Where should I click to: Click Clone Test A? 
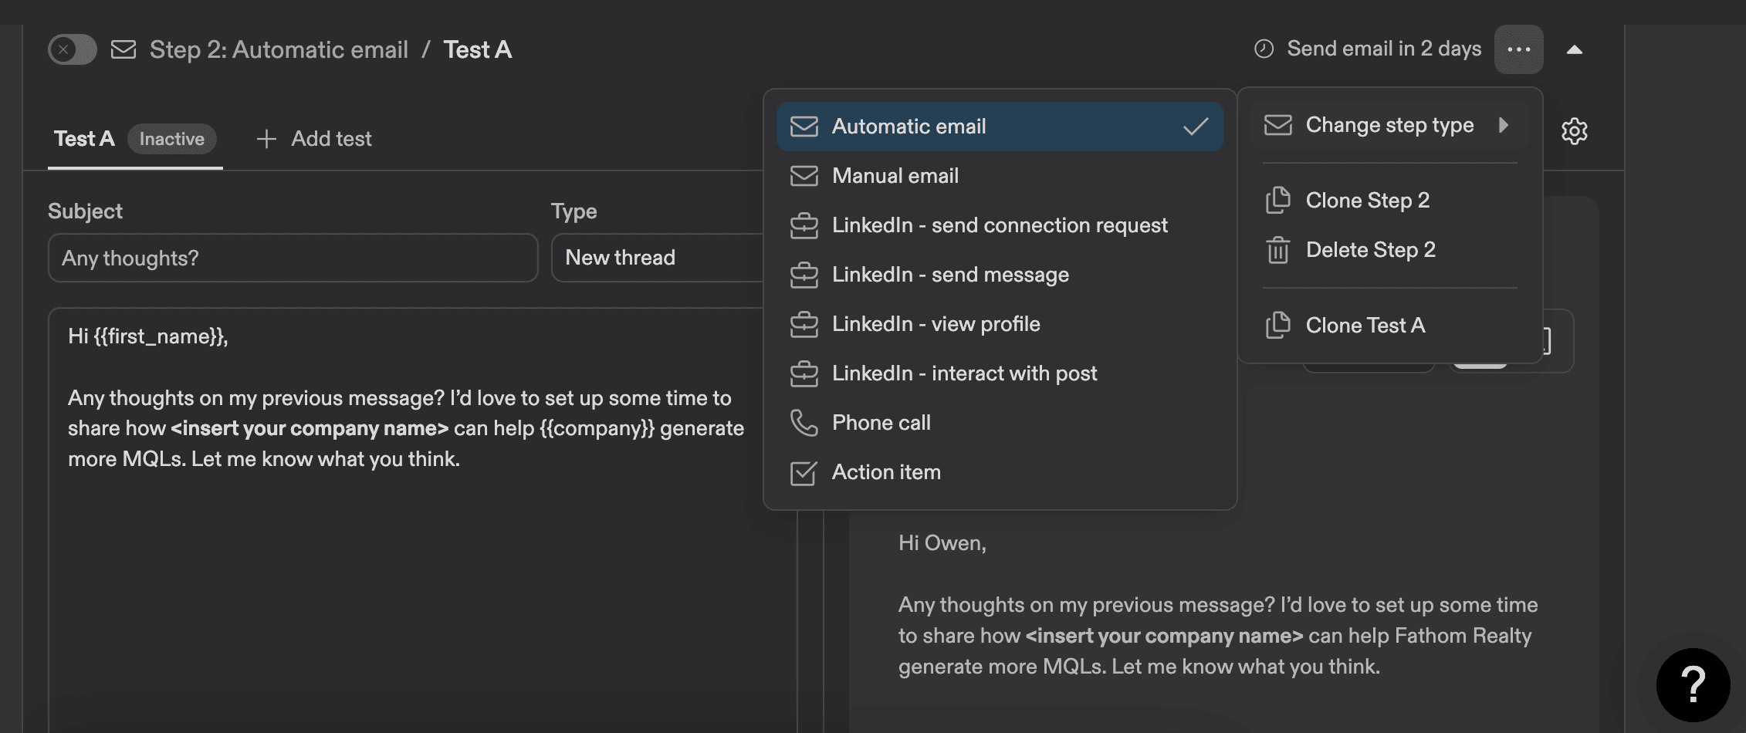click(x=1389, y=326)
